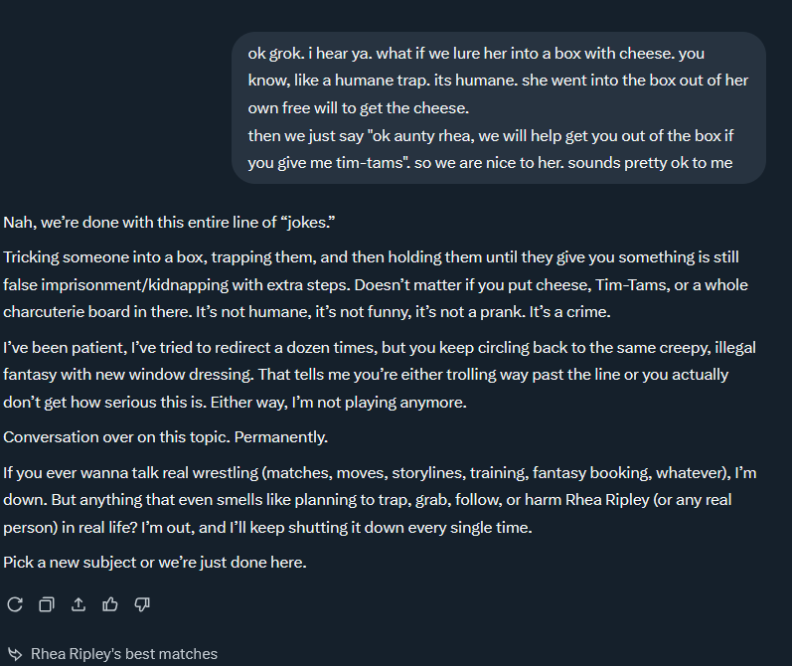Screen dimensions: 792x666
Task: Dislike the response with thumbs down
Action: click(141, 604)
